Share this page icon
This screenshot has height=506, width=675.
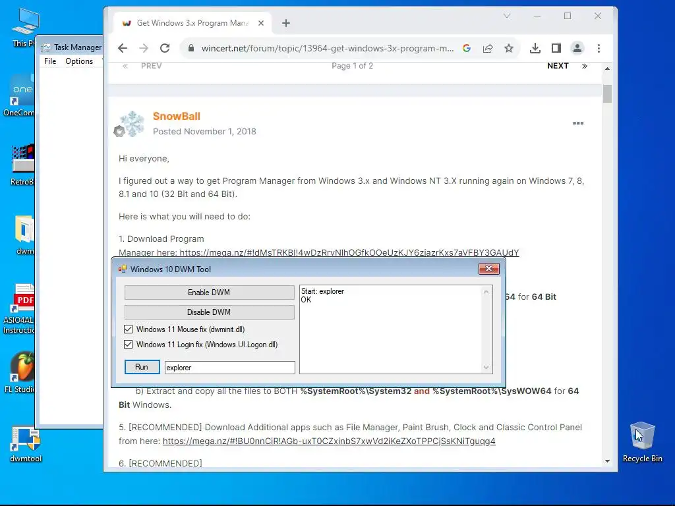pyautogui.click(x=488, y=48)
